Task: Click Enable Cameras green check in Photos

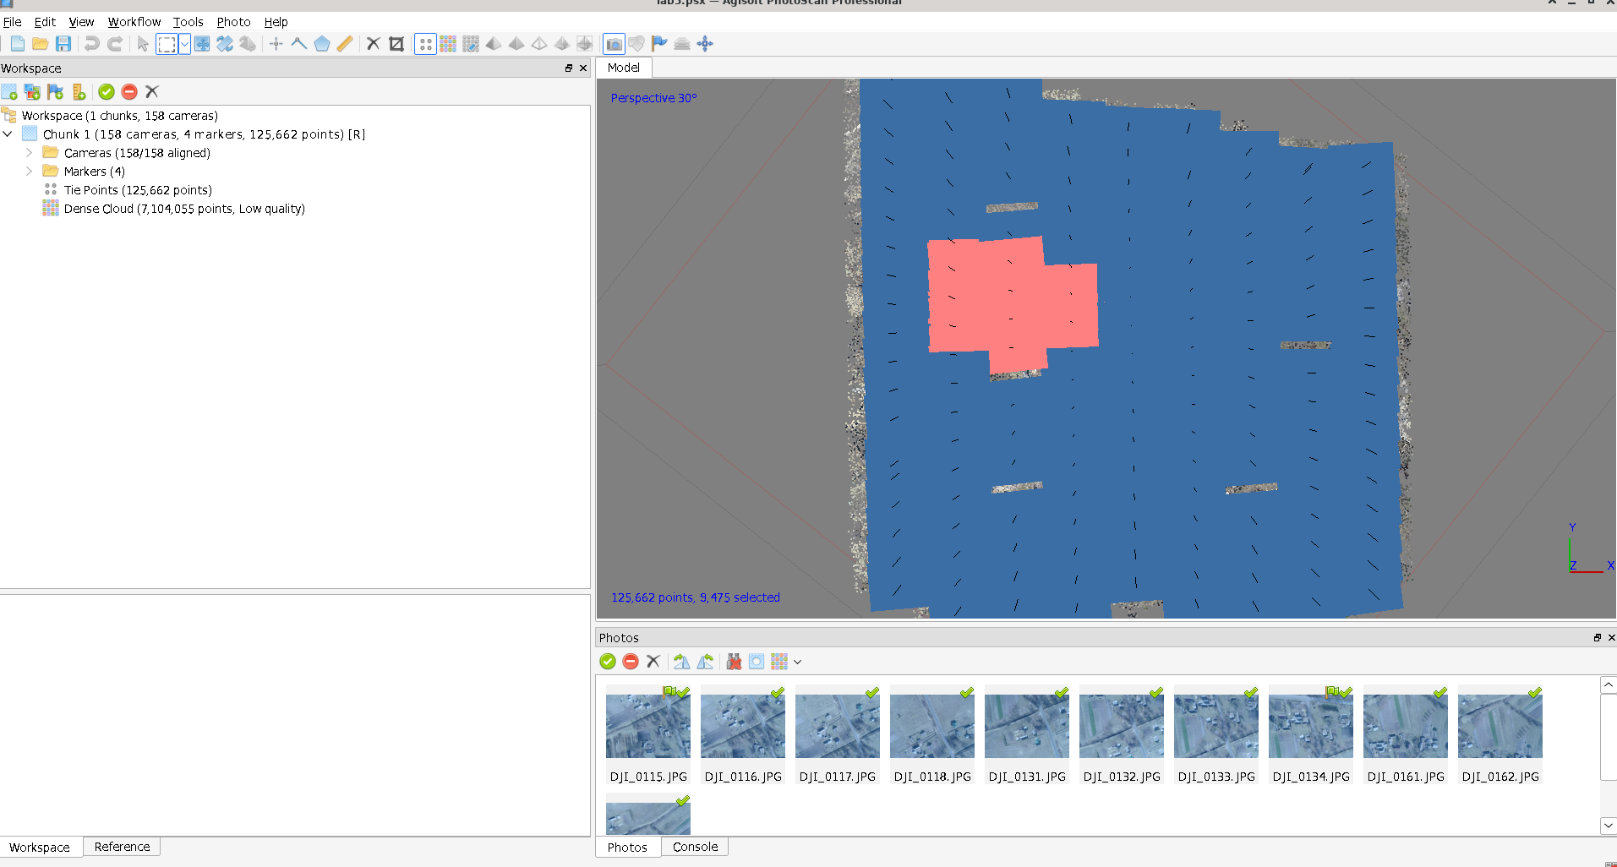Action: (607, 662)
